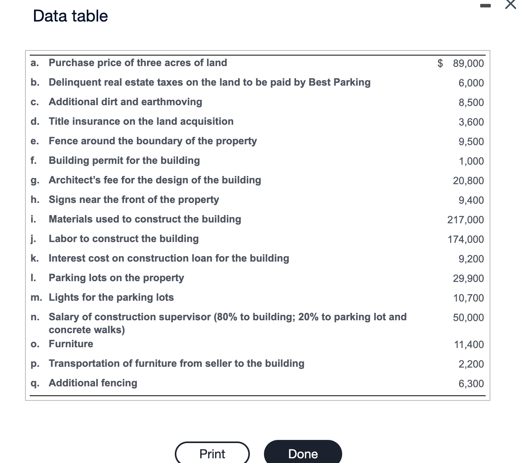Click the Materials used to construct row
Viewport: 524px width, 463px height.
(x=145, y=219)
